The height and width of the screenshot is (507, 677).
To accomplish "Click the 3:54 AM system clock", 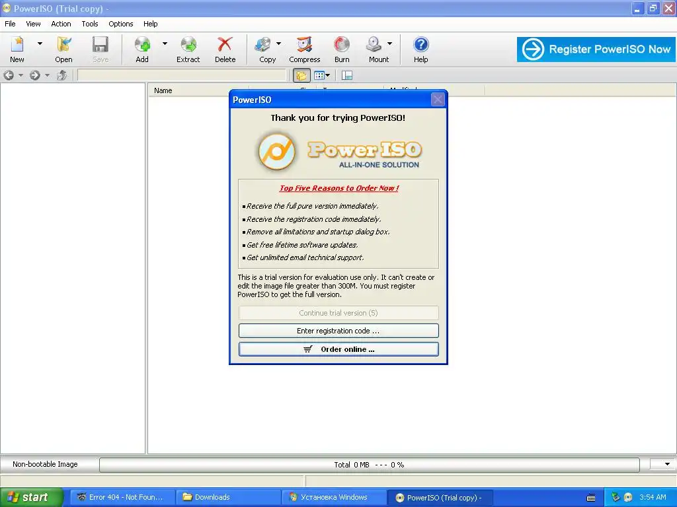I will (653, 497).
